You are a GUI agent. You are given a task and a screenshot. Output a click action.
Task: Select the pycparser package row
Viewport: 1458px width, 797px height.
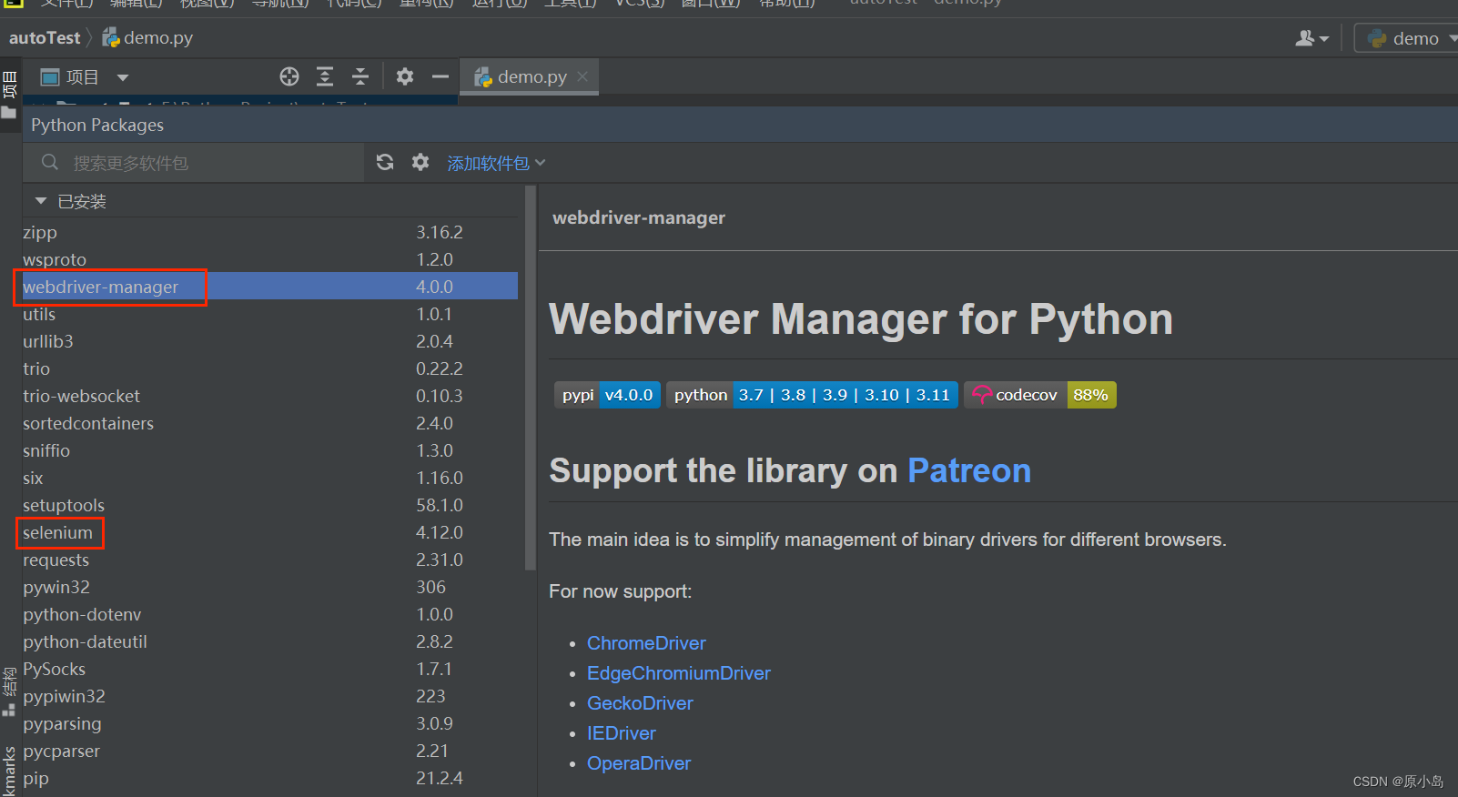click(x=270, y=751)
